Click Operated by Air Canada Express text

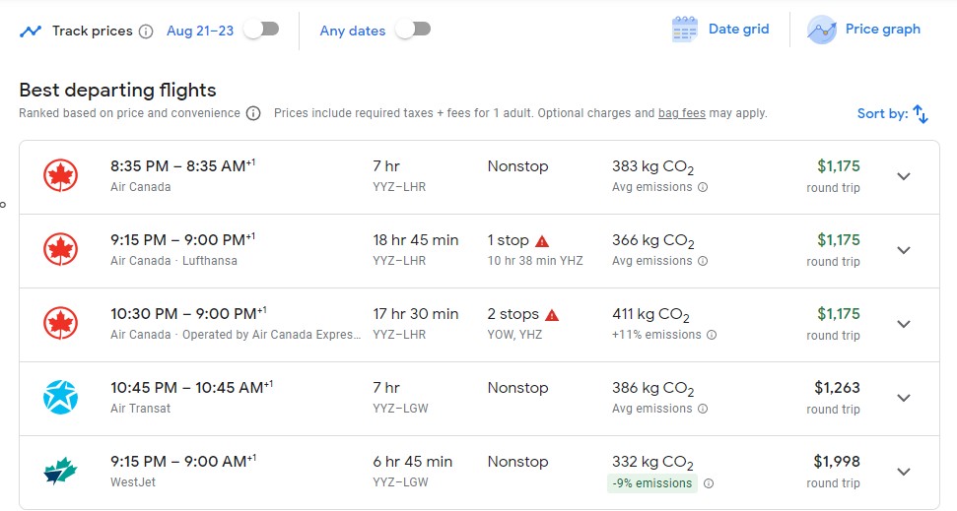272,335
